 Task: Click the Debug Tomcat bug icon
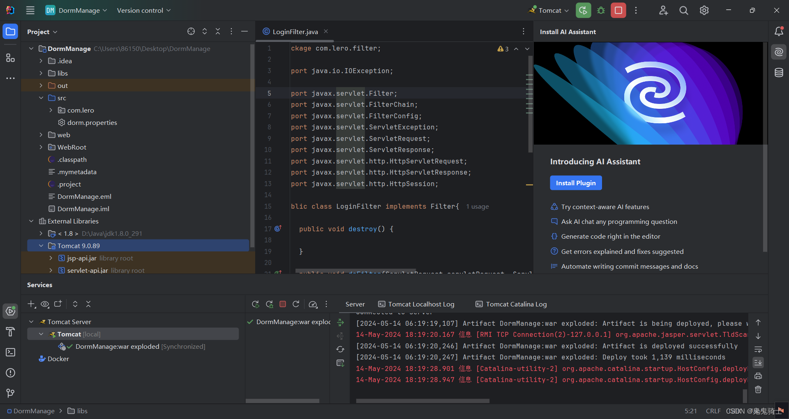(601, 10)
